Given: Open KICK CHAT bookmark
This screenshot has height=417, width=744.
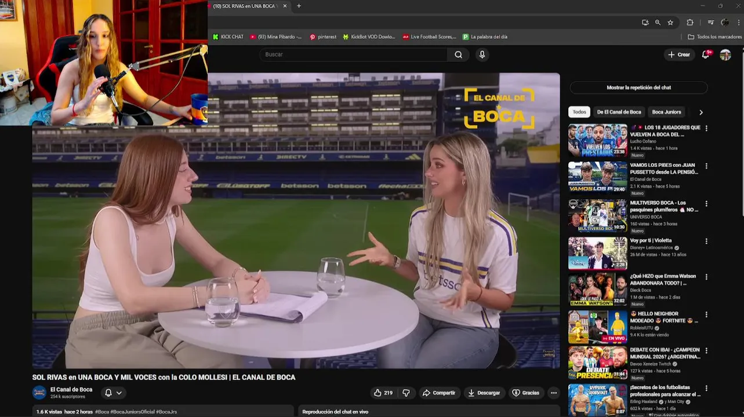Looking at the screenshot, I should click(x=228, y=37).
